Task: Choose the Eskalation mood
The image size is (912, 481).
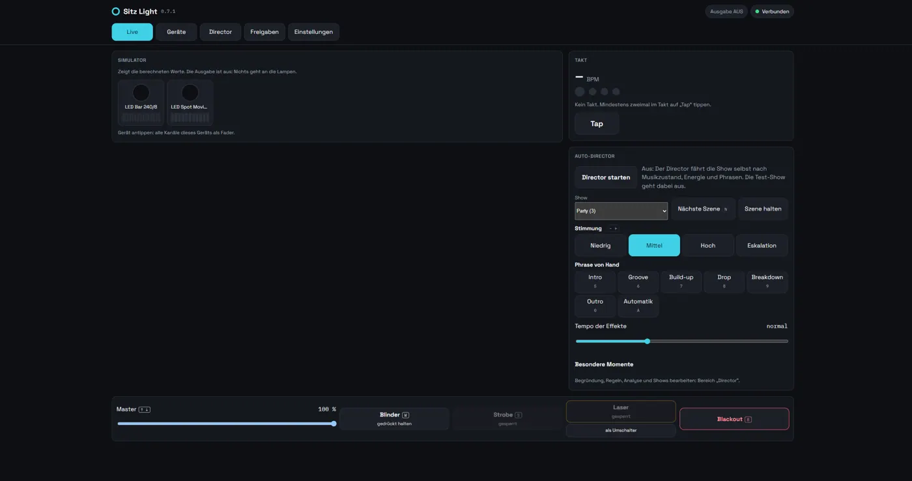Action: (x=762, y=246)
